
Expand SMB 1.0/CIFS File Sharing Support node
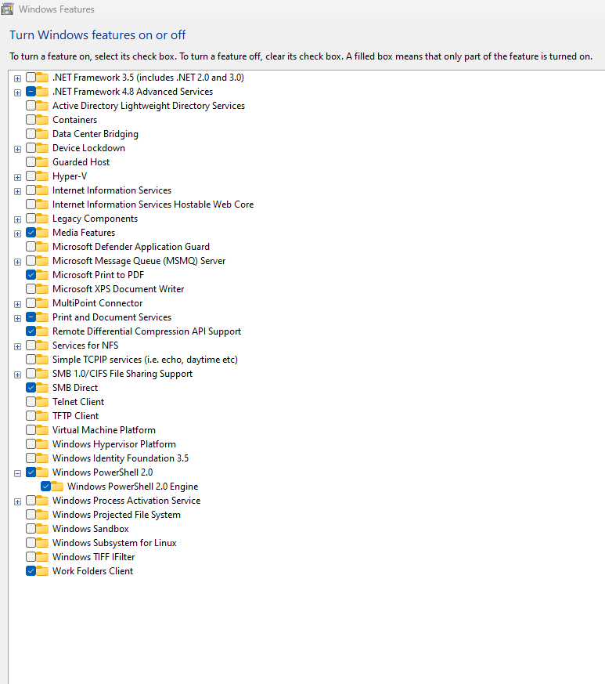(x=17, y=375)
